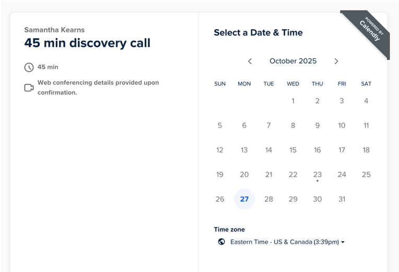Select October 19 on calendar
The height and width of the screenshot is (272, 399).
(x=220, y=175)
